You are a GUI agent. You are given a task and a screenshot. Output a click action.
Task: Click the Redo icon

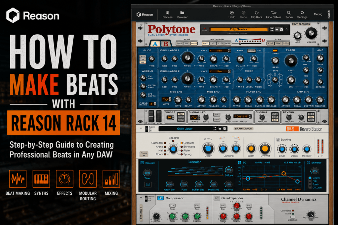(243, 13)
